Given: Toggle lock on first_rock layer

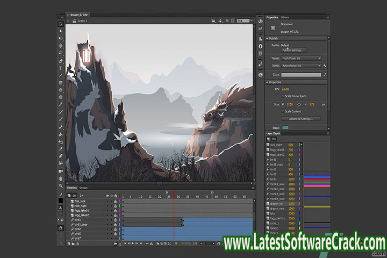Looking at the screenshot, I should pyautogui.click(x=115, y=201).
